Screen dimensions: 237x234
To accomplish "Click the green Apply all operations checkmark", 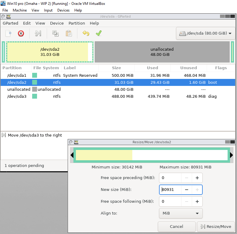I will coord(99,33).
